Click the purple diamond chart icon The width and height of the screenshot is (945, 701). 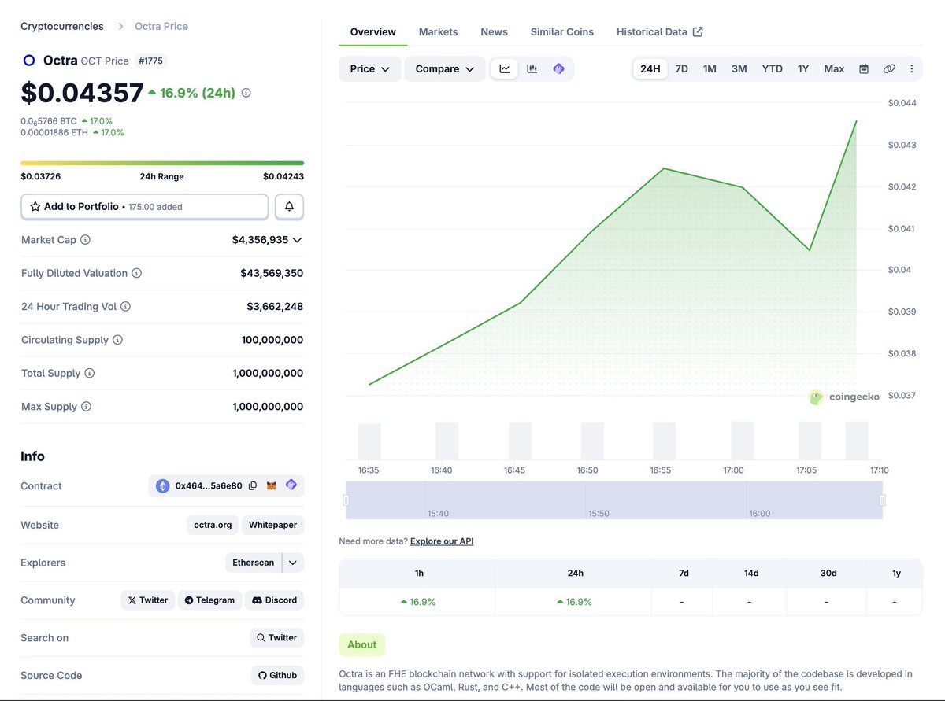(558, 68)
